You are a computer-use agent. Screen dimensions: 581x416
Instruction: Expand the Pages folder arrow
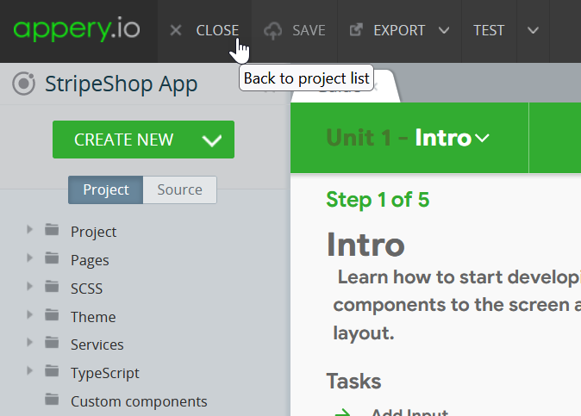29,258
